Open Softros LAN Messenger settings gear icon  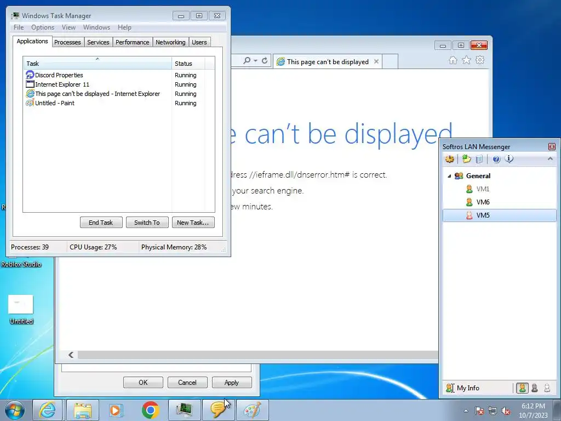(x=450, y=159)
